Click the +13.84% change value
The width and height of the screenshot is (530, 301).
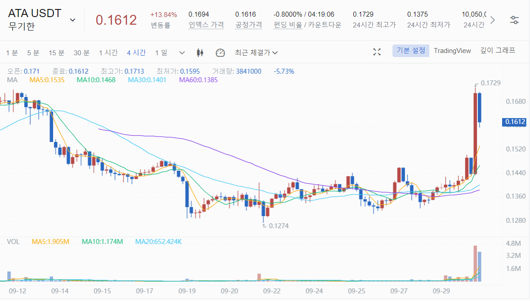click(164, 15)
